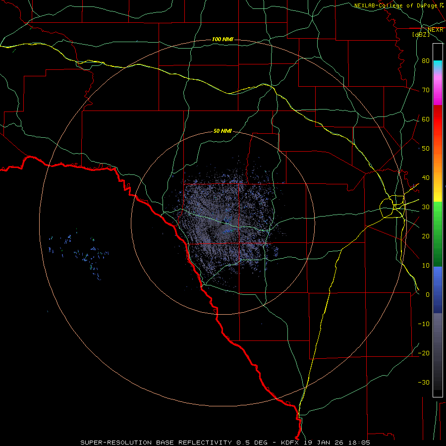Click the KDFX radar site center

[x=222, y=223]
